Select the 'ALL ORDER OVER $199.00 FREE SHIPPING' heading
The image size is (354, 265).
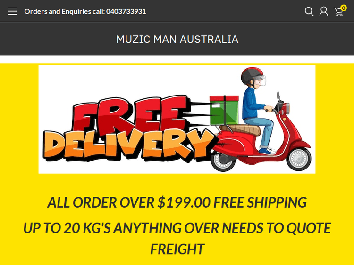click(x=177, y=202)
